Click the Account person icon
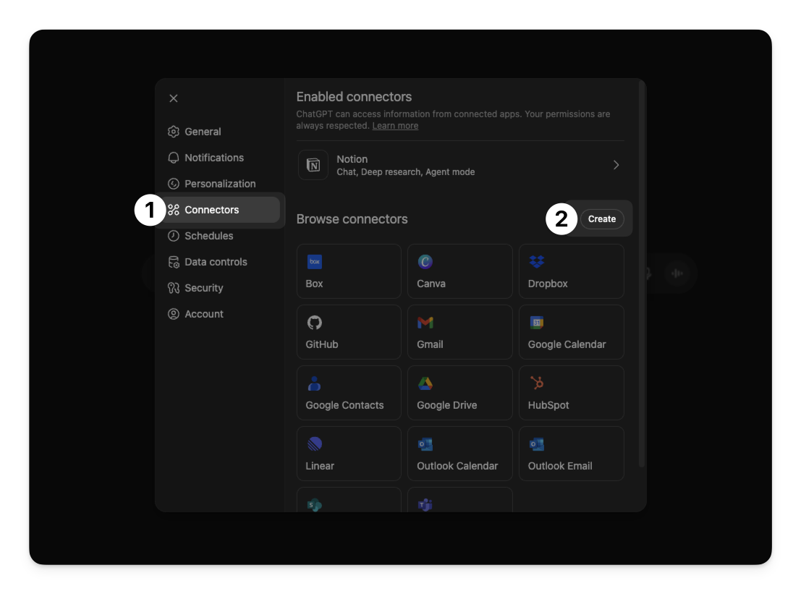801x594 pixels. coord(174,313)
